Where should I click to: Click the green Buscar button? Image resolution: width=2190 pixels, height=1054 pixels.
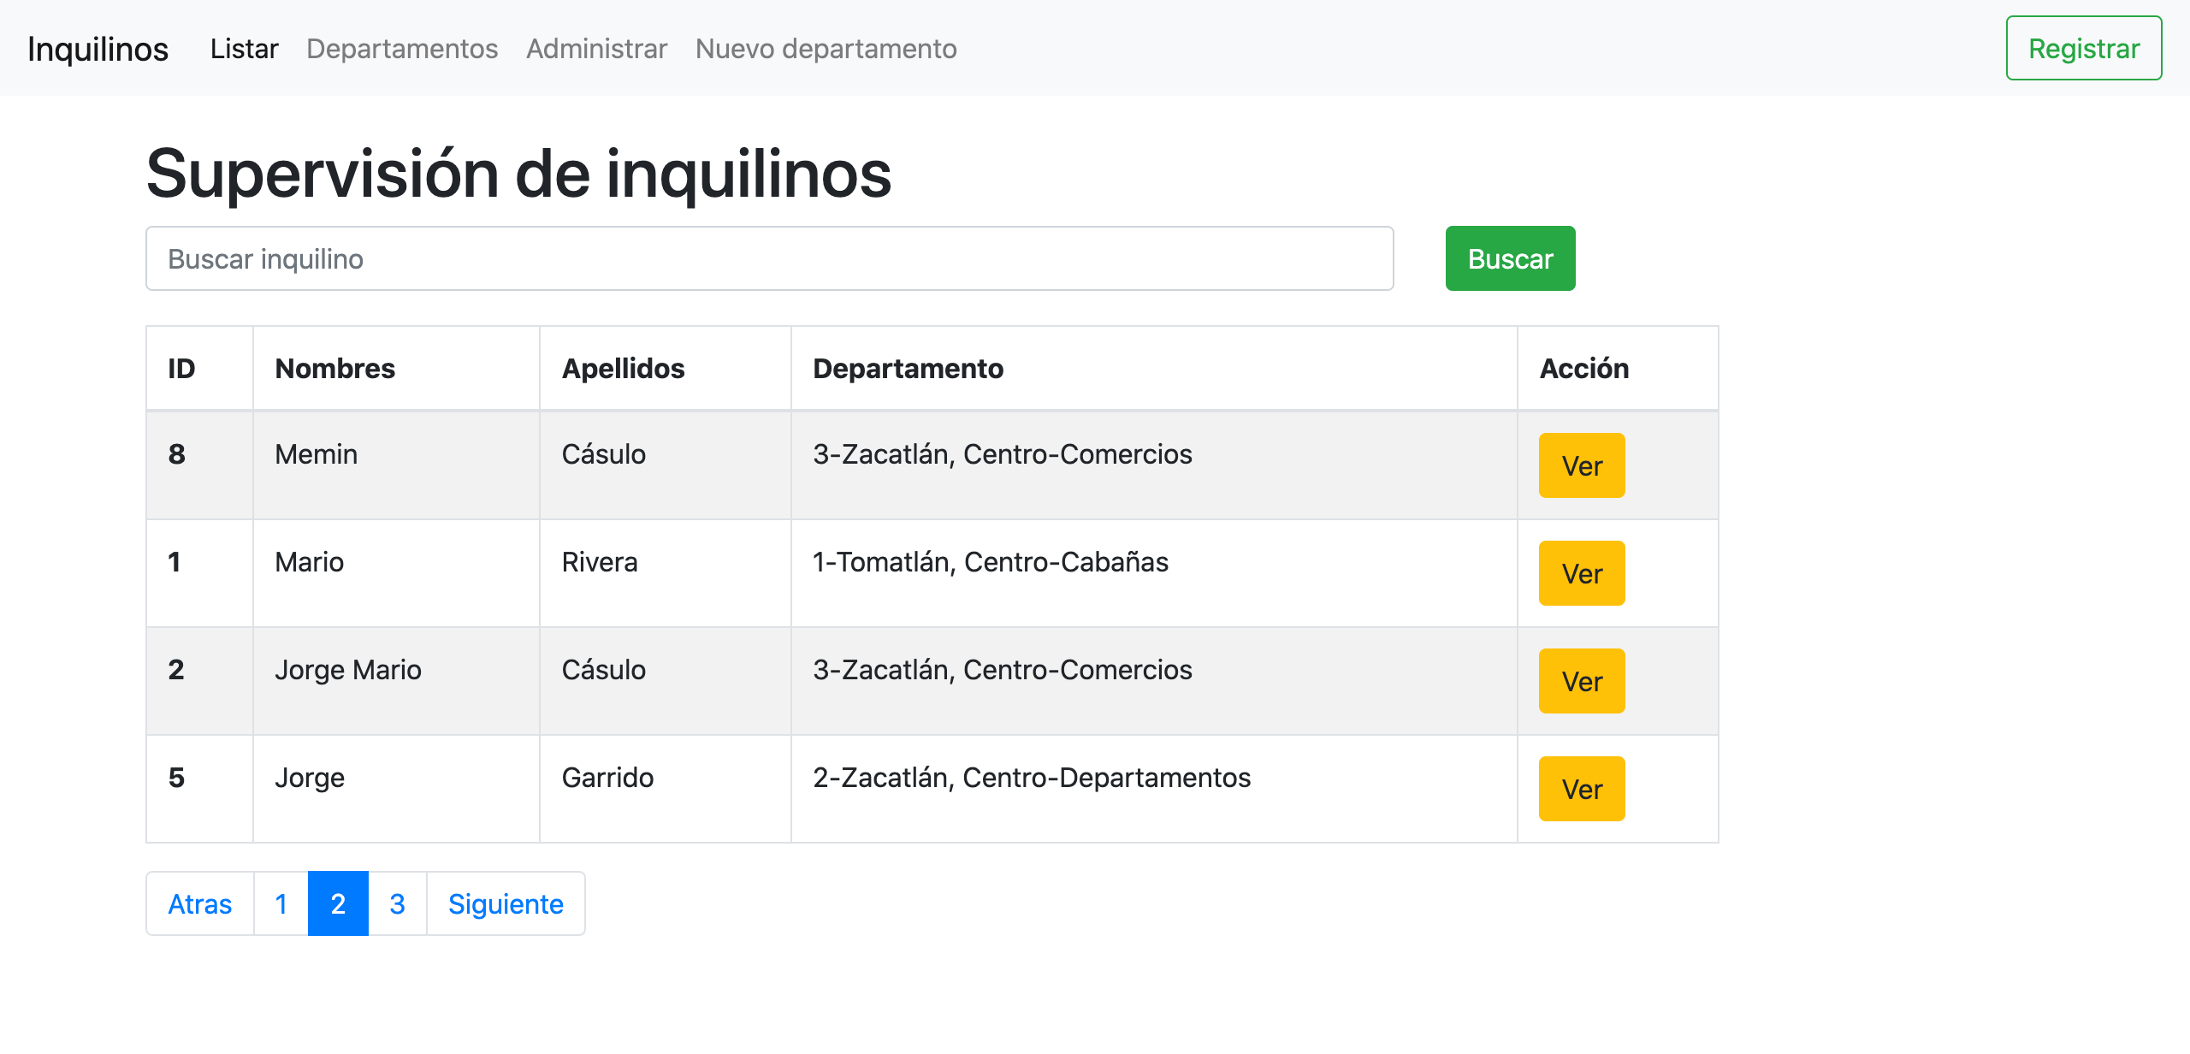[1510, 258]
